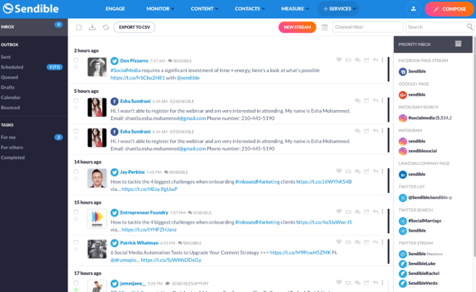This screenshot has width=476, height=292.
Task: Refresh the inbox with the reload icon
Action: tap(106, 27)
